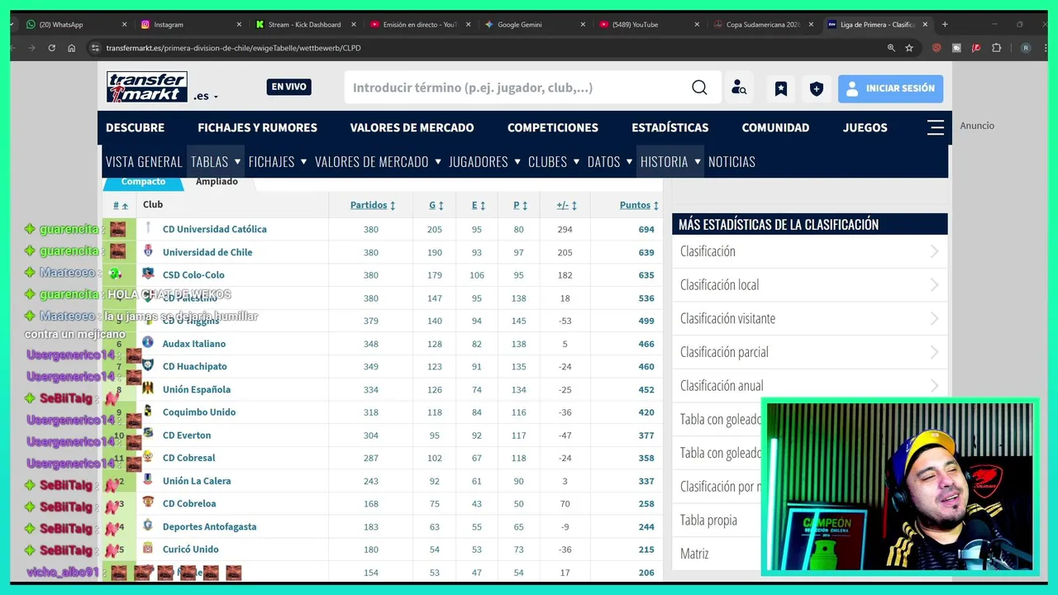Click the shield icon in header
Image resolution: width=1058 pixels, height=595 pixels.
(x=817, y=88)
